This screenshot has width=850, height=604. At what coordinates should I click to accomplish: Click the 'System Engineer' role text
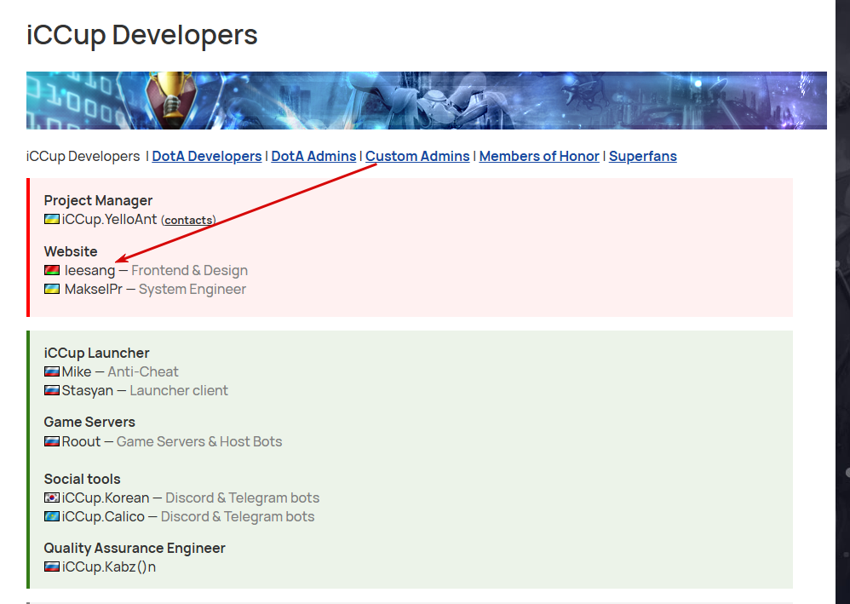click(192, 289)
